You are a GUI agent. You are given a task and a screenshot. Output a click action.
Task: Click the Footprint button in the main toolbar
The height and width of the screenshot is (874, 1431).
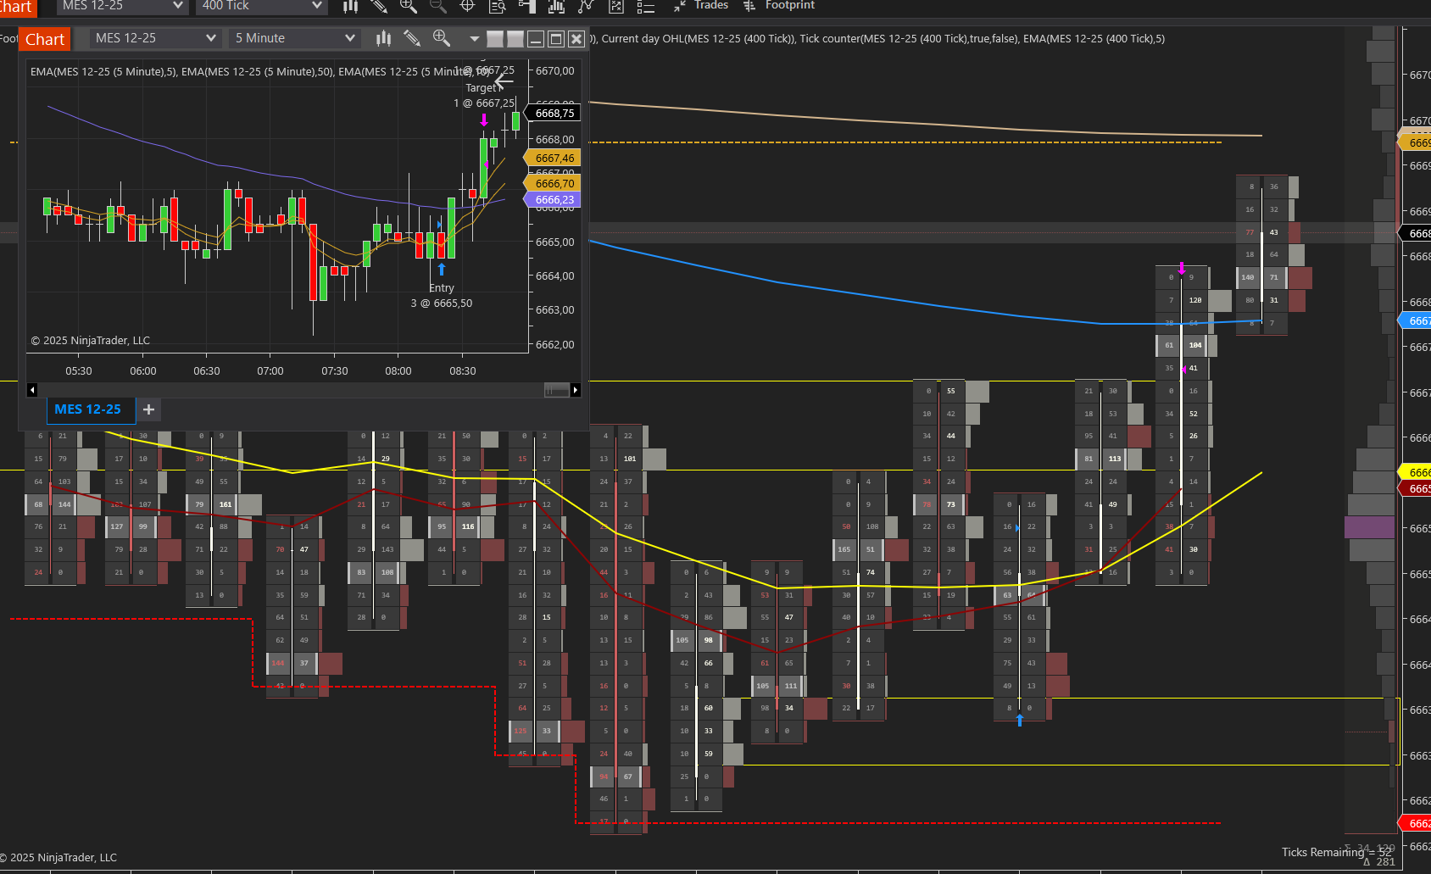pyautogui.click(x=779, y=5)
